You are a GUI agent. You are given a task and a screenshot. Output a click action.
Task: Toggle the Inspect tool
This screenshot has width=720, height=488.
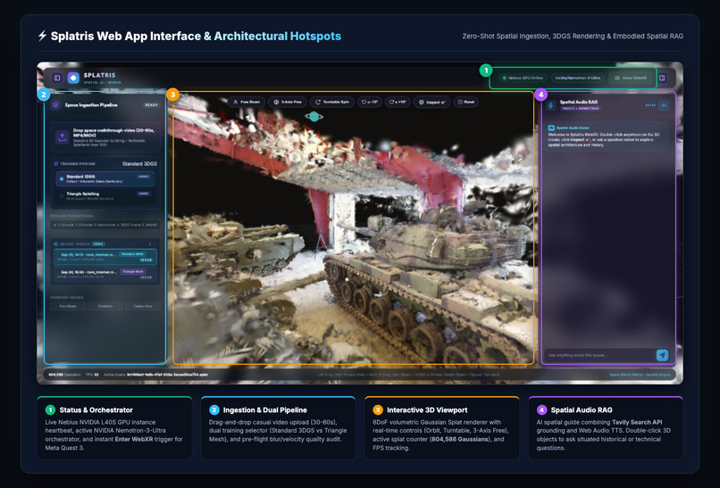431,102
